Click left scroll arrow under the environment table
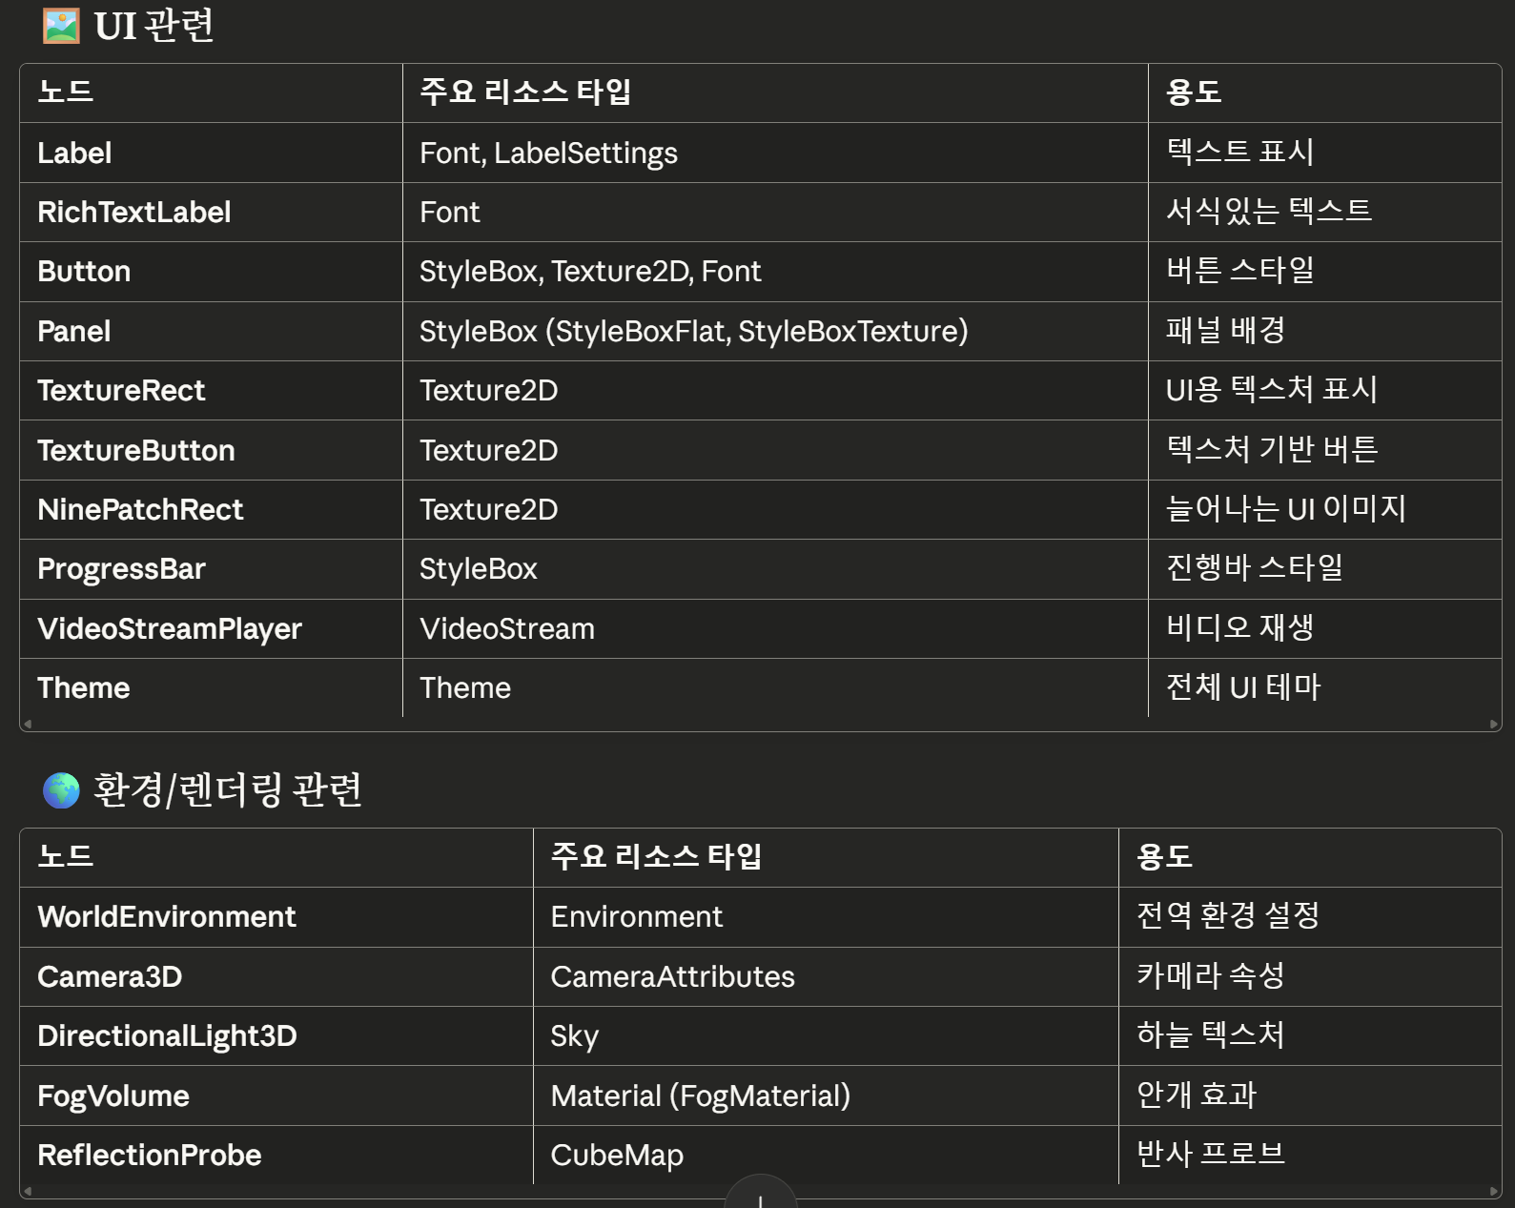 pos(28,1191)
